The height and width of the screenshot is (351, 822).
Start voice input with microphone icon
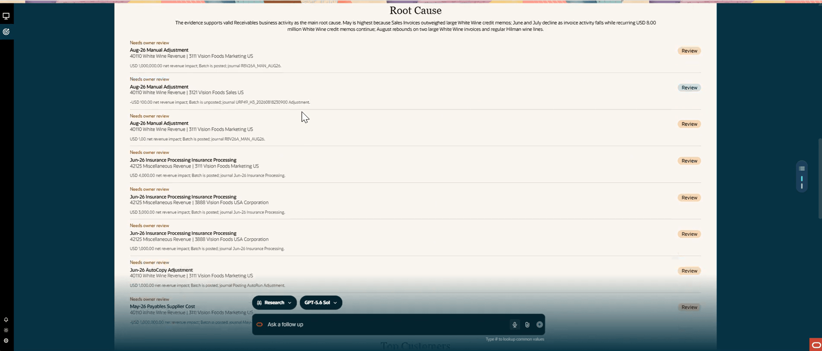(x=515, y=325)
